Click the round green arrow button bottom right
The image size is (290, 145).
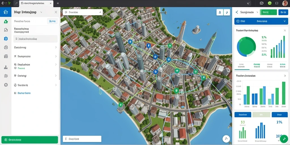point(283,139)
